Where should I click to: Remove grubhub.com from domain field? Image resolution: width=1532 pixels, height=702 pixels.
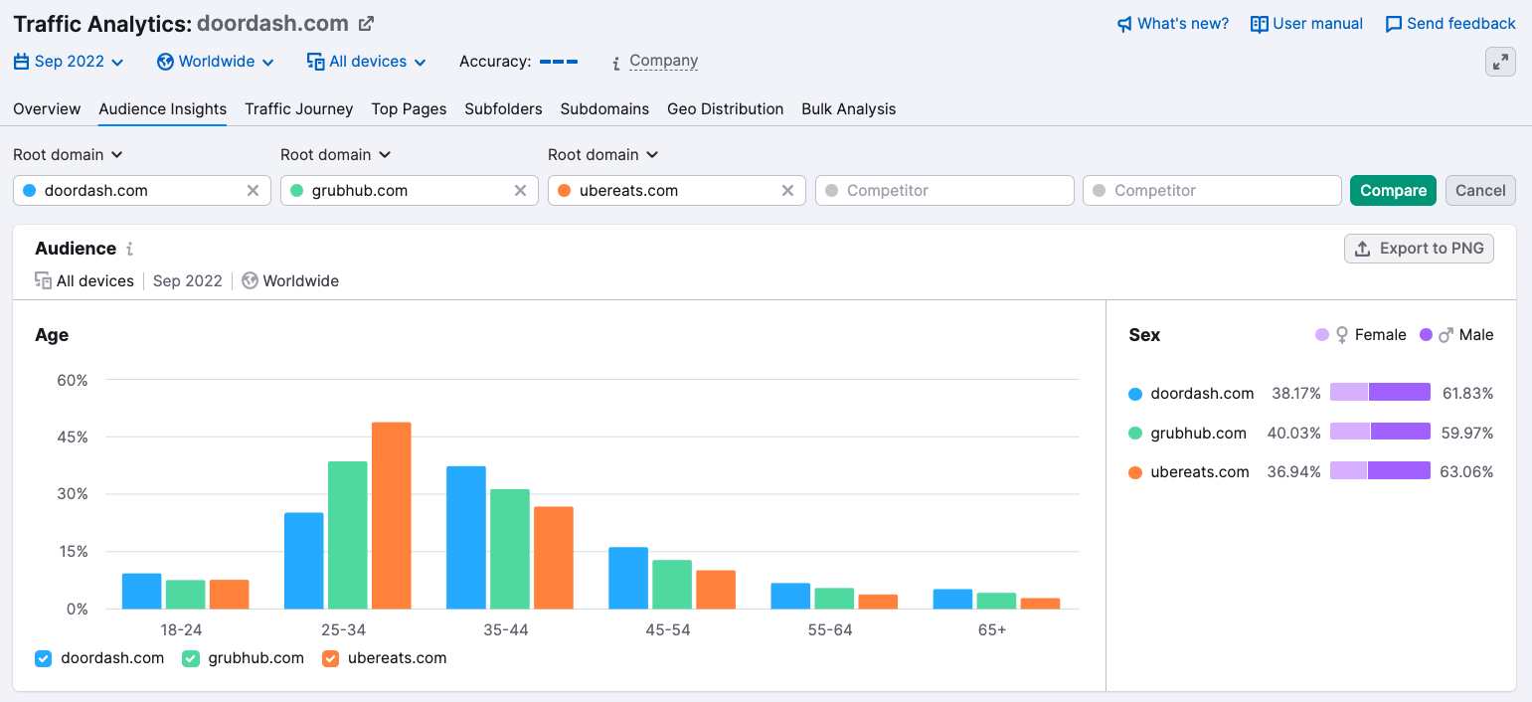520,191
